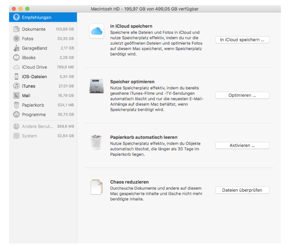Click the yellow minimize window button
This screenshot has width=291, height=248.
(21, 9)
